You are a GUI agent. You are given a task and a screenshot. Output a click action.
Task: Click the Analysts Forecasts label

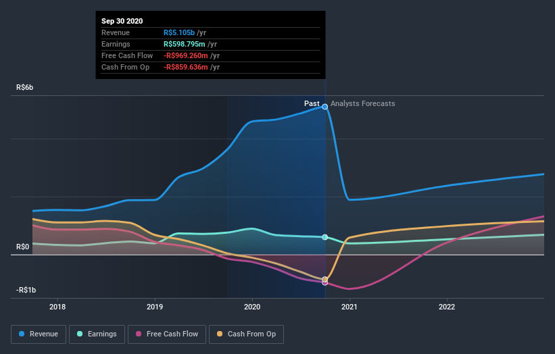coord(363,103)
